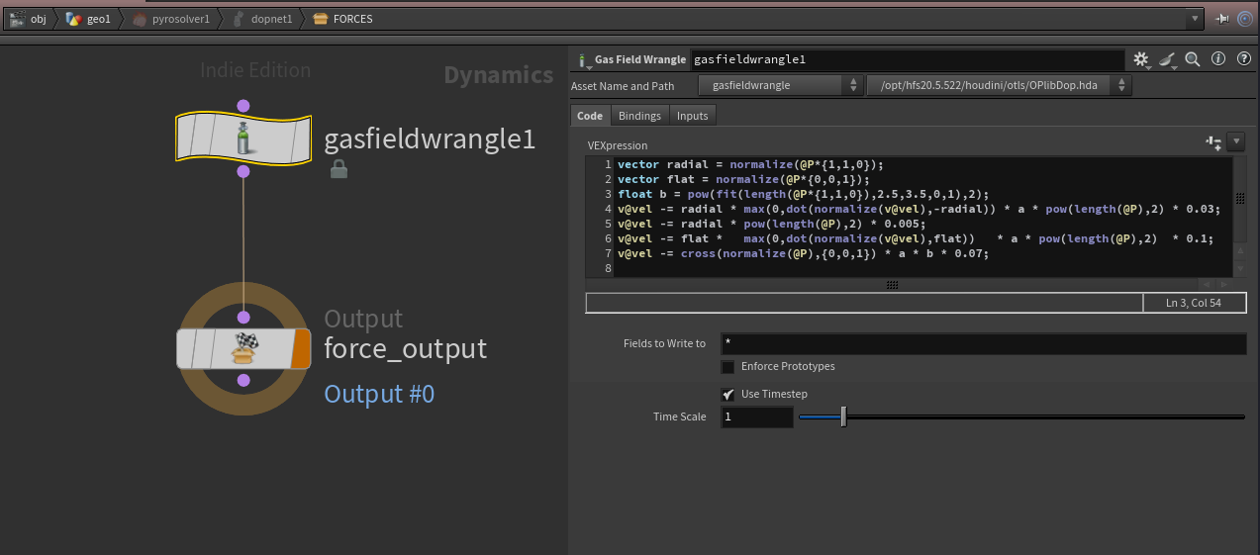Click the gasfieldwrangle1 node input connector dot
This screenshot has height=555, width=1260.
(x=243, y=106)
